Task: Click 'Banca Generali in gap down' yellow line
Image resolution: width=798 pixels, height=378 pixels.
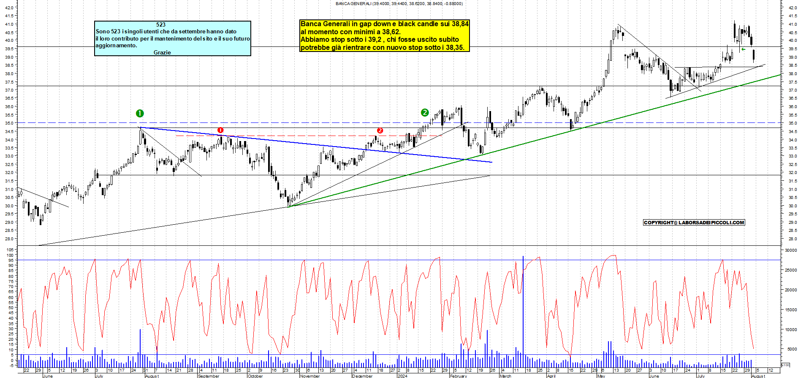Action: tap(384, 24)
